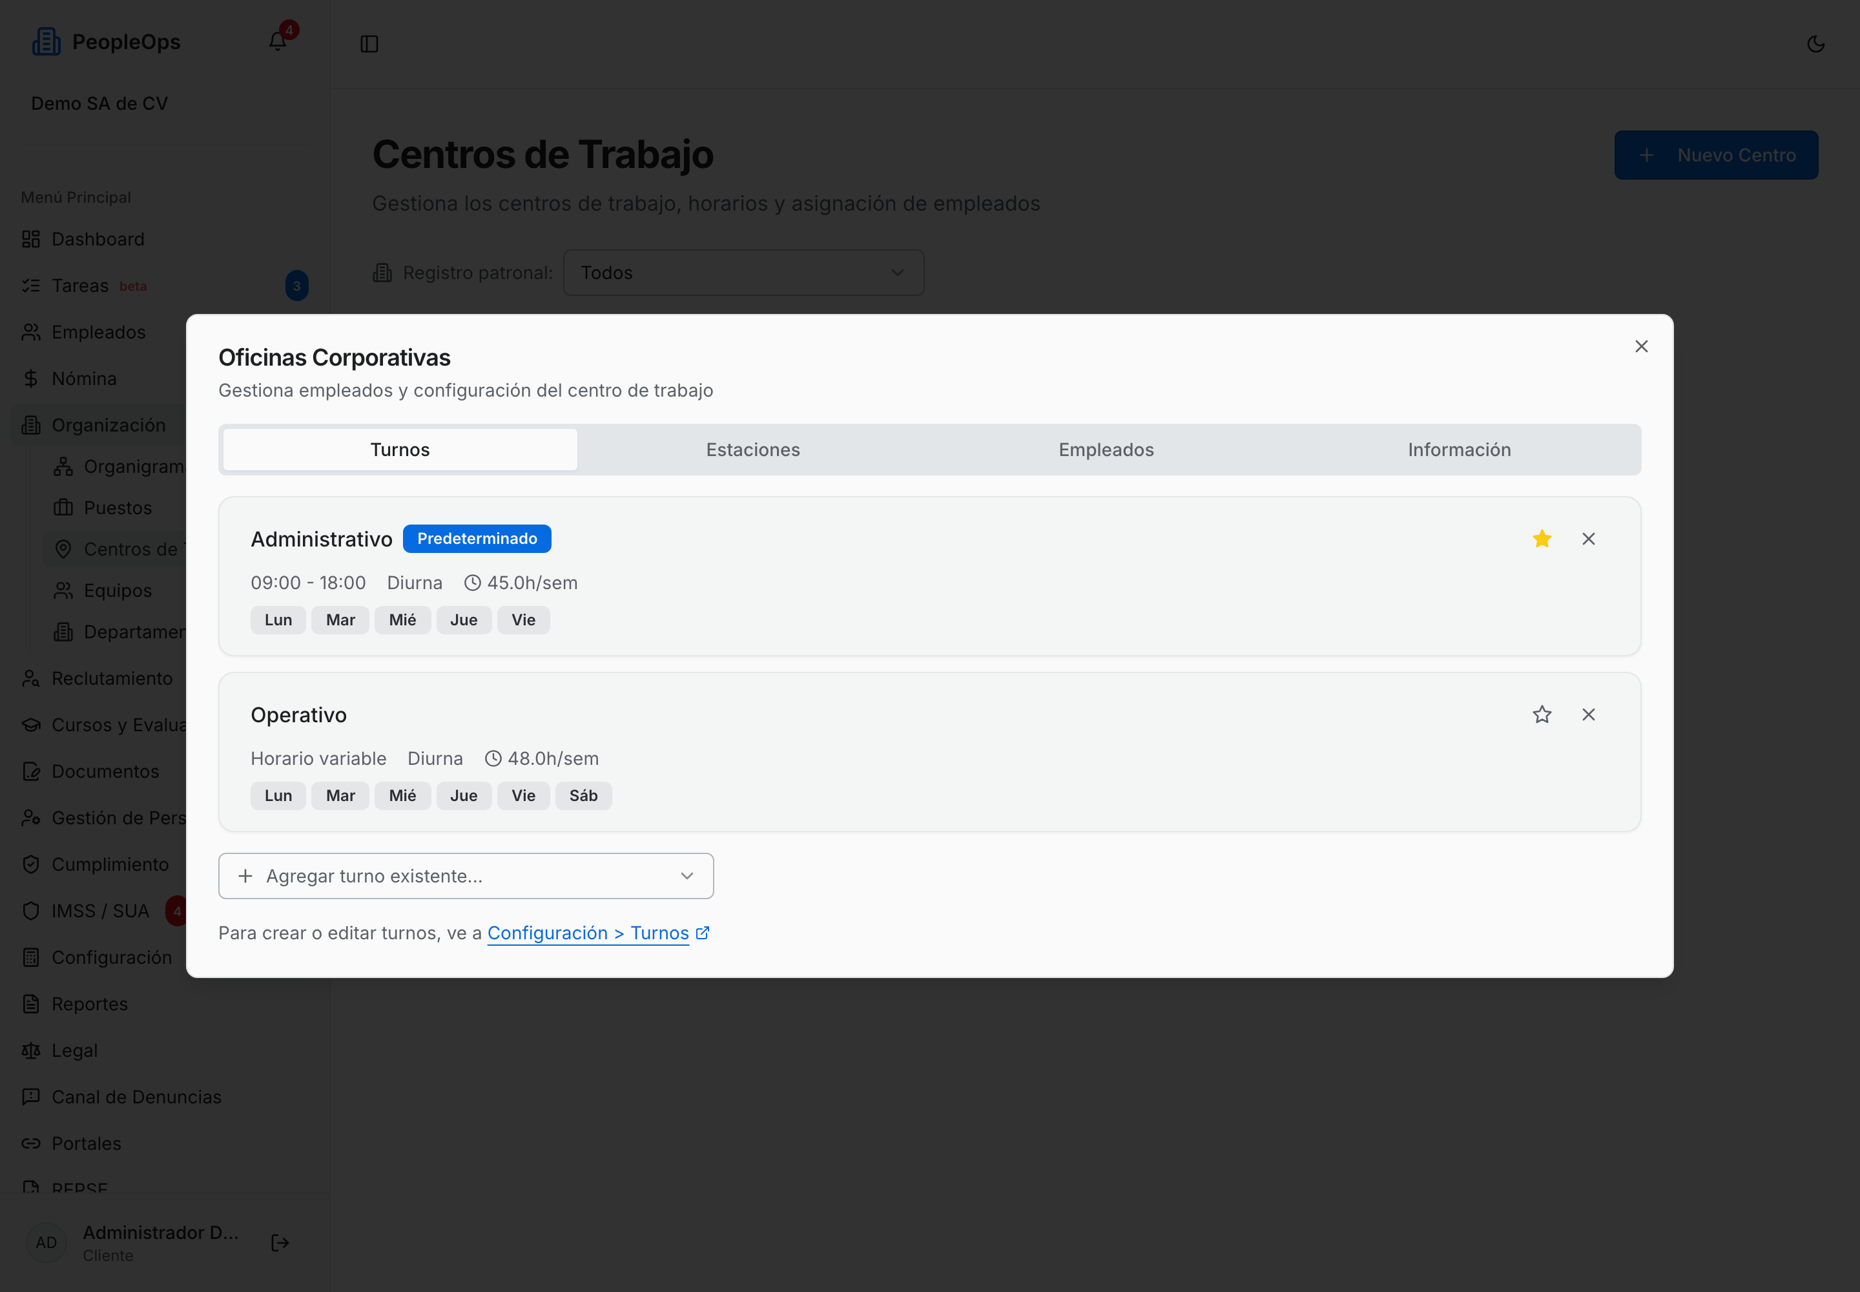
Task: Click the Tareas count badge 3
Action: tap(296, 286)
